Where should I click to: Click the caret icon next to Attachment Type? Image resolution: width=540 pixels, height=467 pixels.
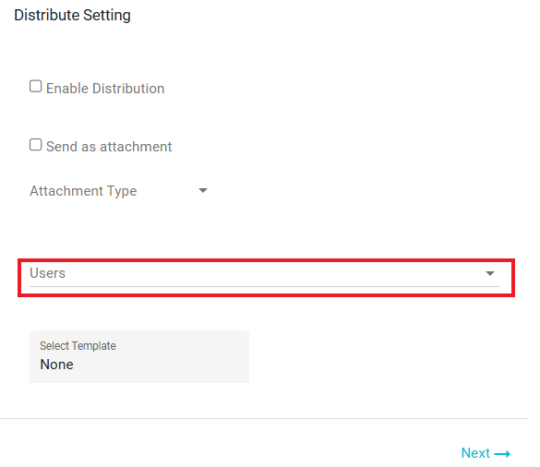pyautogui.click(x=203, y=190)
